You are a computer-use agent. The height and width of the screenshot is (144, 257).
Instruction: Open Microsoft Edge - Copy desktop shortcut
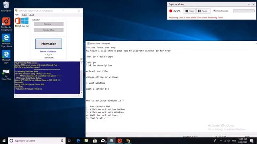(6, 41)
